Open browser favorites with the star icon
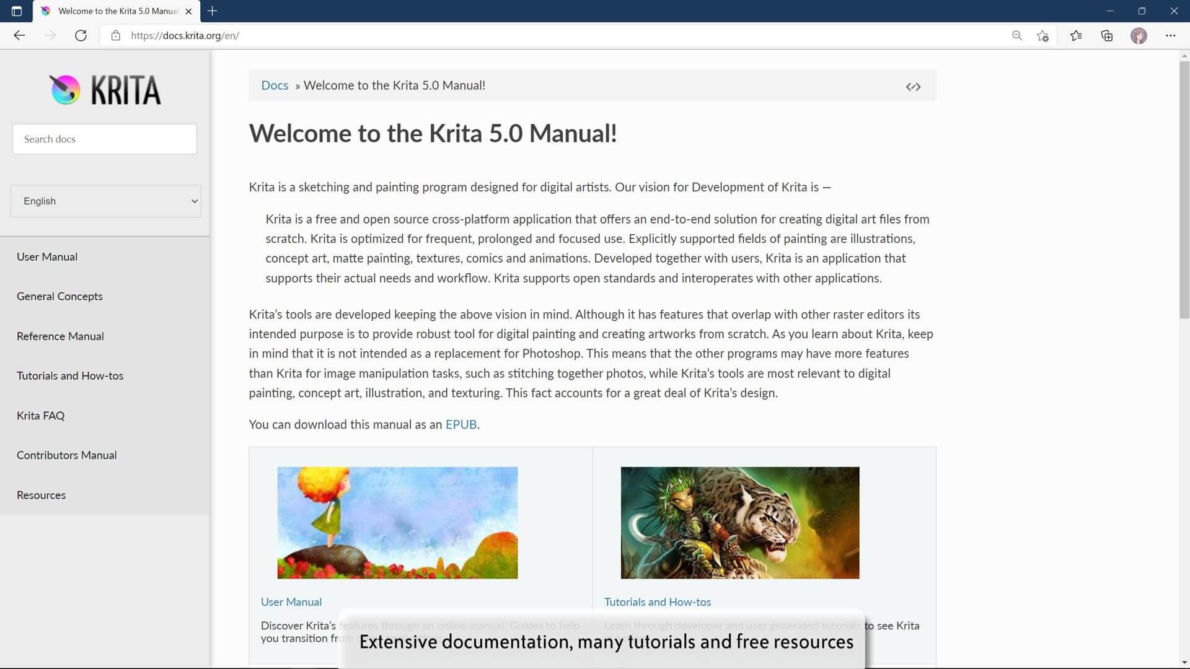This screenshot has height=669, width=1190. click(1077, 35)
